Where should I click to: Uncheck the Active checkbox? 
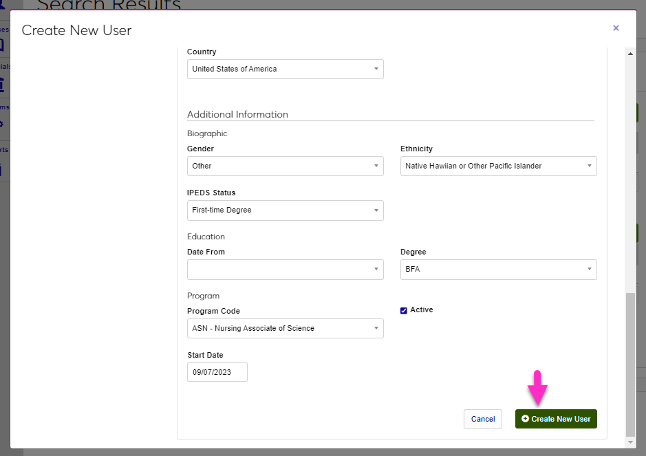pyautogui.click(x=404, y=310)
